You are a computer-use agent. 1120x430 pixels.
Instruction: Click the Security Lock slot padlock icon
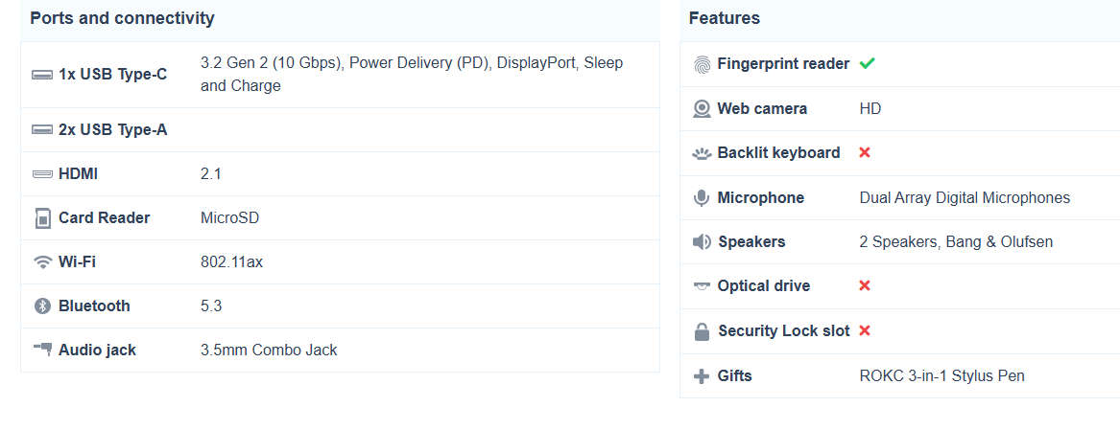703,331
